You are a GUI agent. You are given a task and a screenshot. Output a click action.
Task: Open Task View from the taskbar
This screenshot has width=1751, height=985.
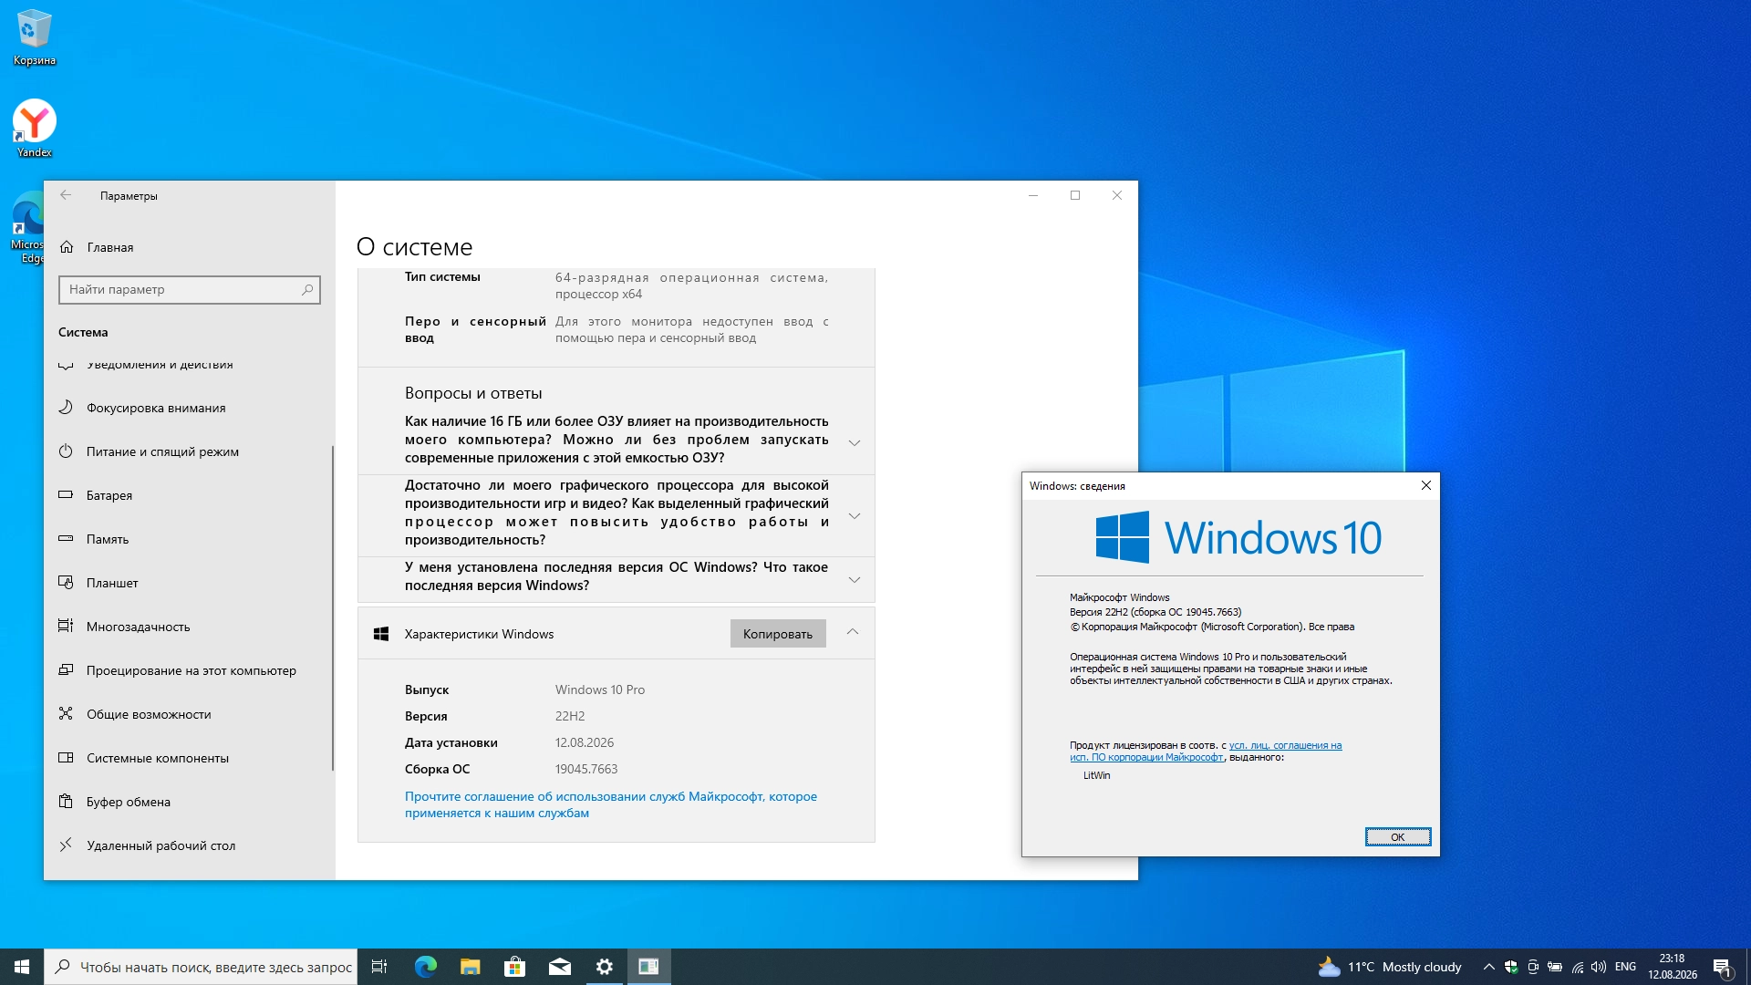[x=379, y=967]
